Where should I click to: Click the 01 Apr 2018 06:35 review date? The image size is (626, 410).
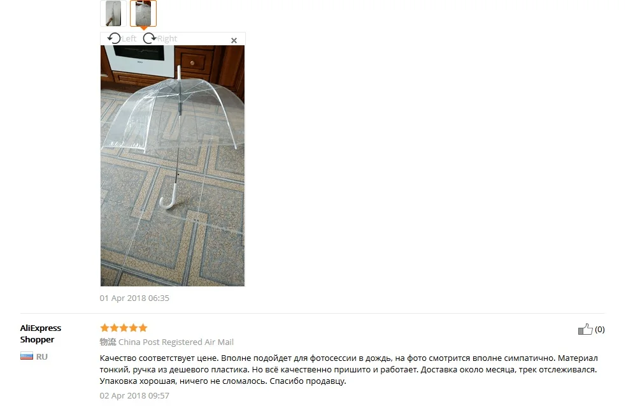click(x=134, y=298)
